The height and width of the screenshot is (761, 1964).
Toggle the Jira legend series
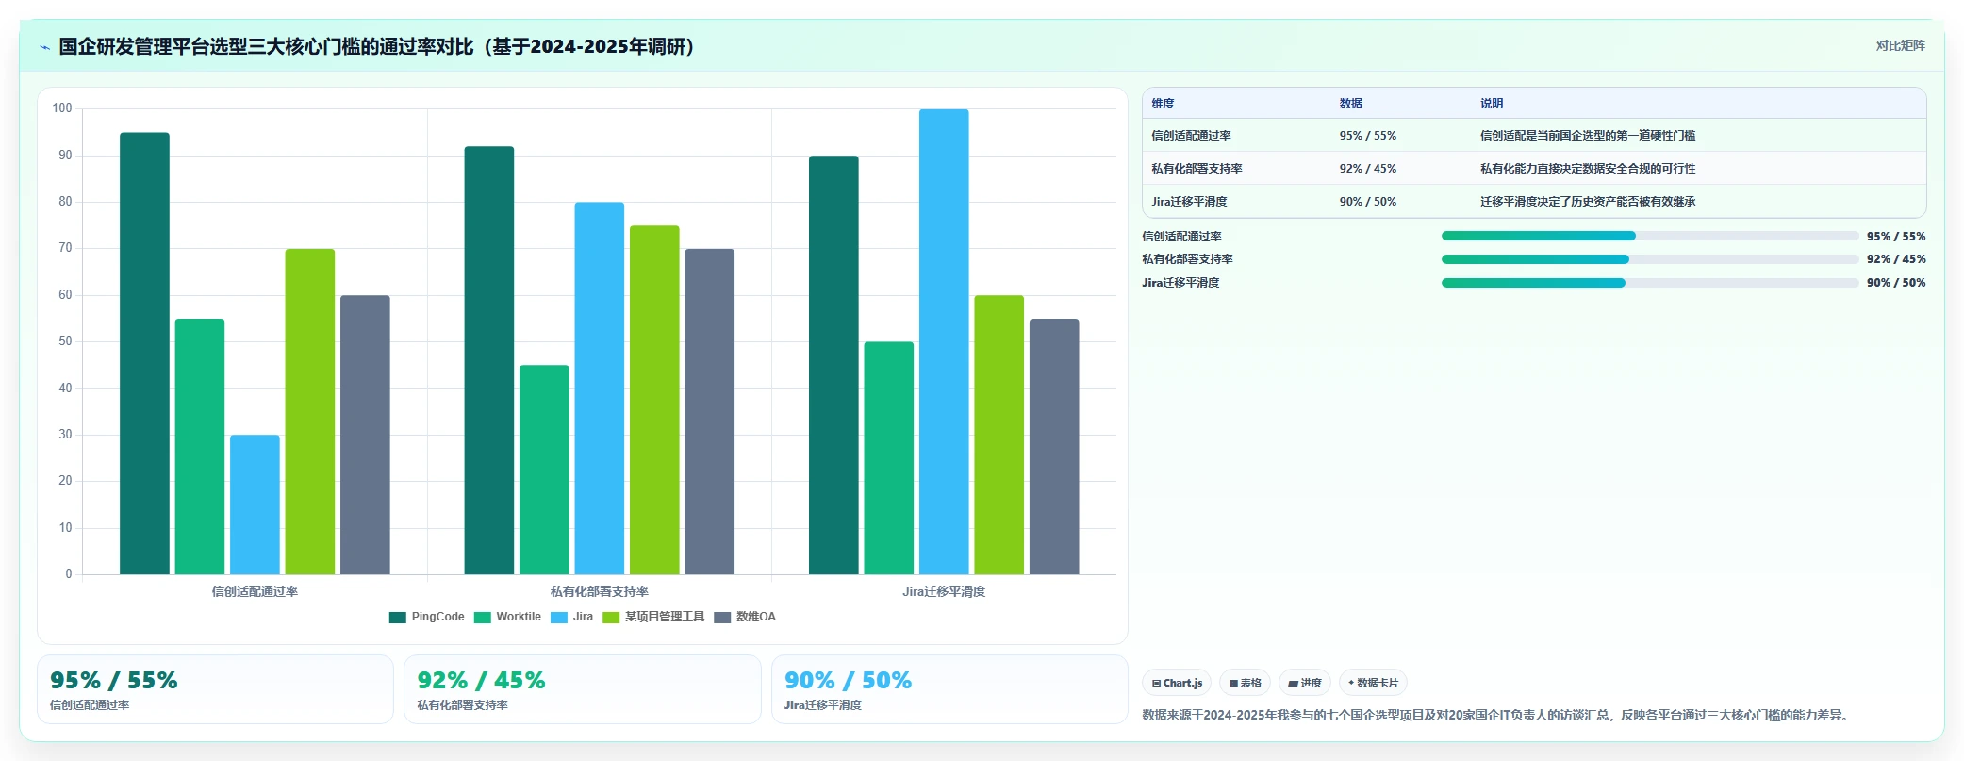coord(571,617)
